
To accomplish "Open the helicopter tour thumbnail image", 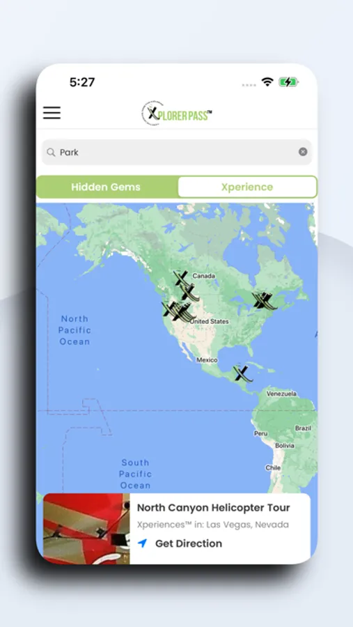I will [86, 529].
